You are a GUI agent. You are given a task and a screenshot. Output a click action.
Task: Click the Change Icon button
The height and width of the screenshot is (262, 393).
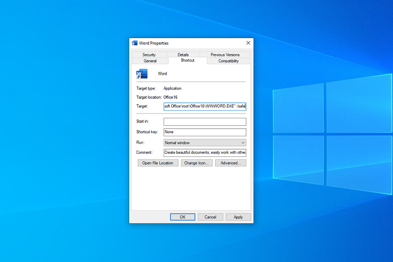[197, 163]
